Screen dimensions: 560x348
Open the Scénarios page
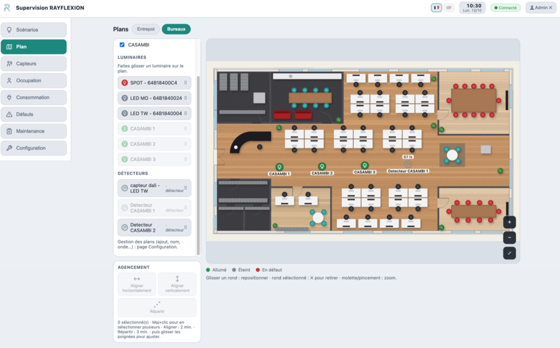pos(33,30)
